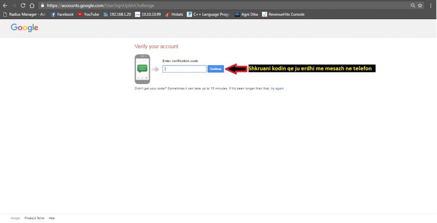Open Chrome three-dot menu
Viewport: 437px width, 223px height.
pyautogui.click(x=431, y=6)
